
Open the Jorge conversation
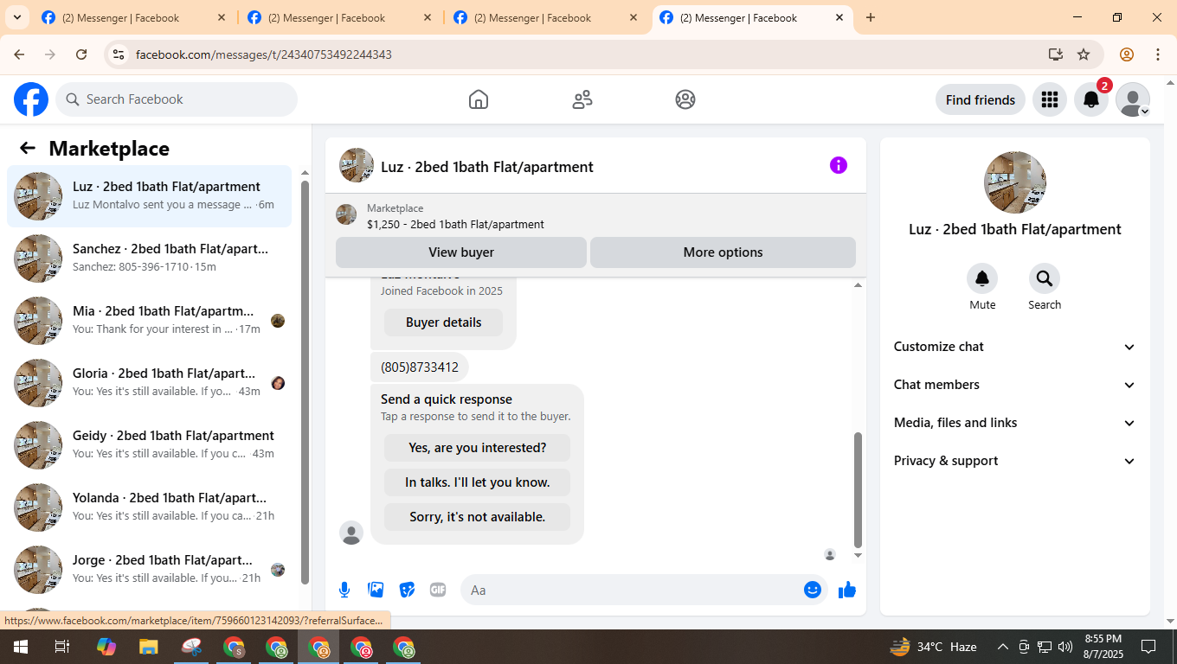[x=149, y=570]
